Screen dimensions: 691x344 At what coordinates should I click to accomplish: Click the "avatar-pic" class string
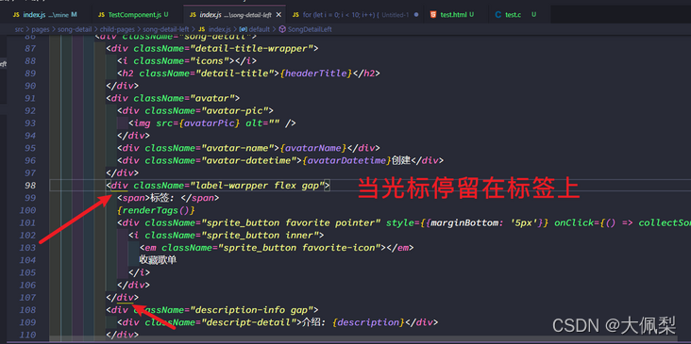pos(234,110)
